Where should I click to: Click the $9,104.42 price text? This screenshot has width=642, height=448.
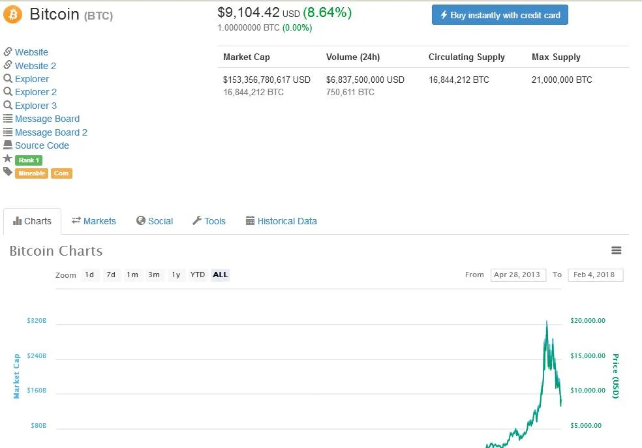click(249, 12)
